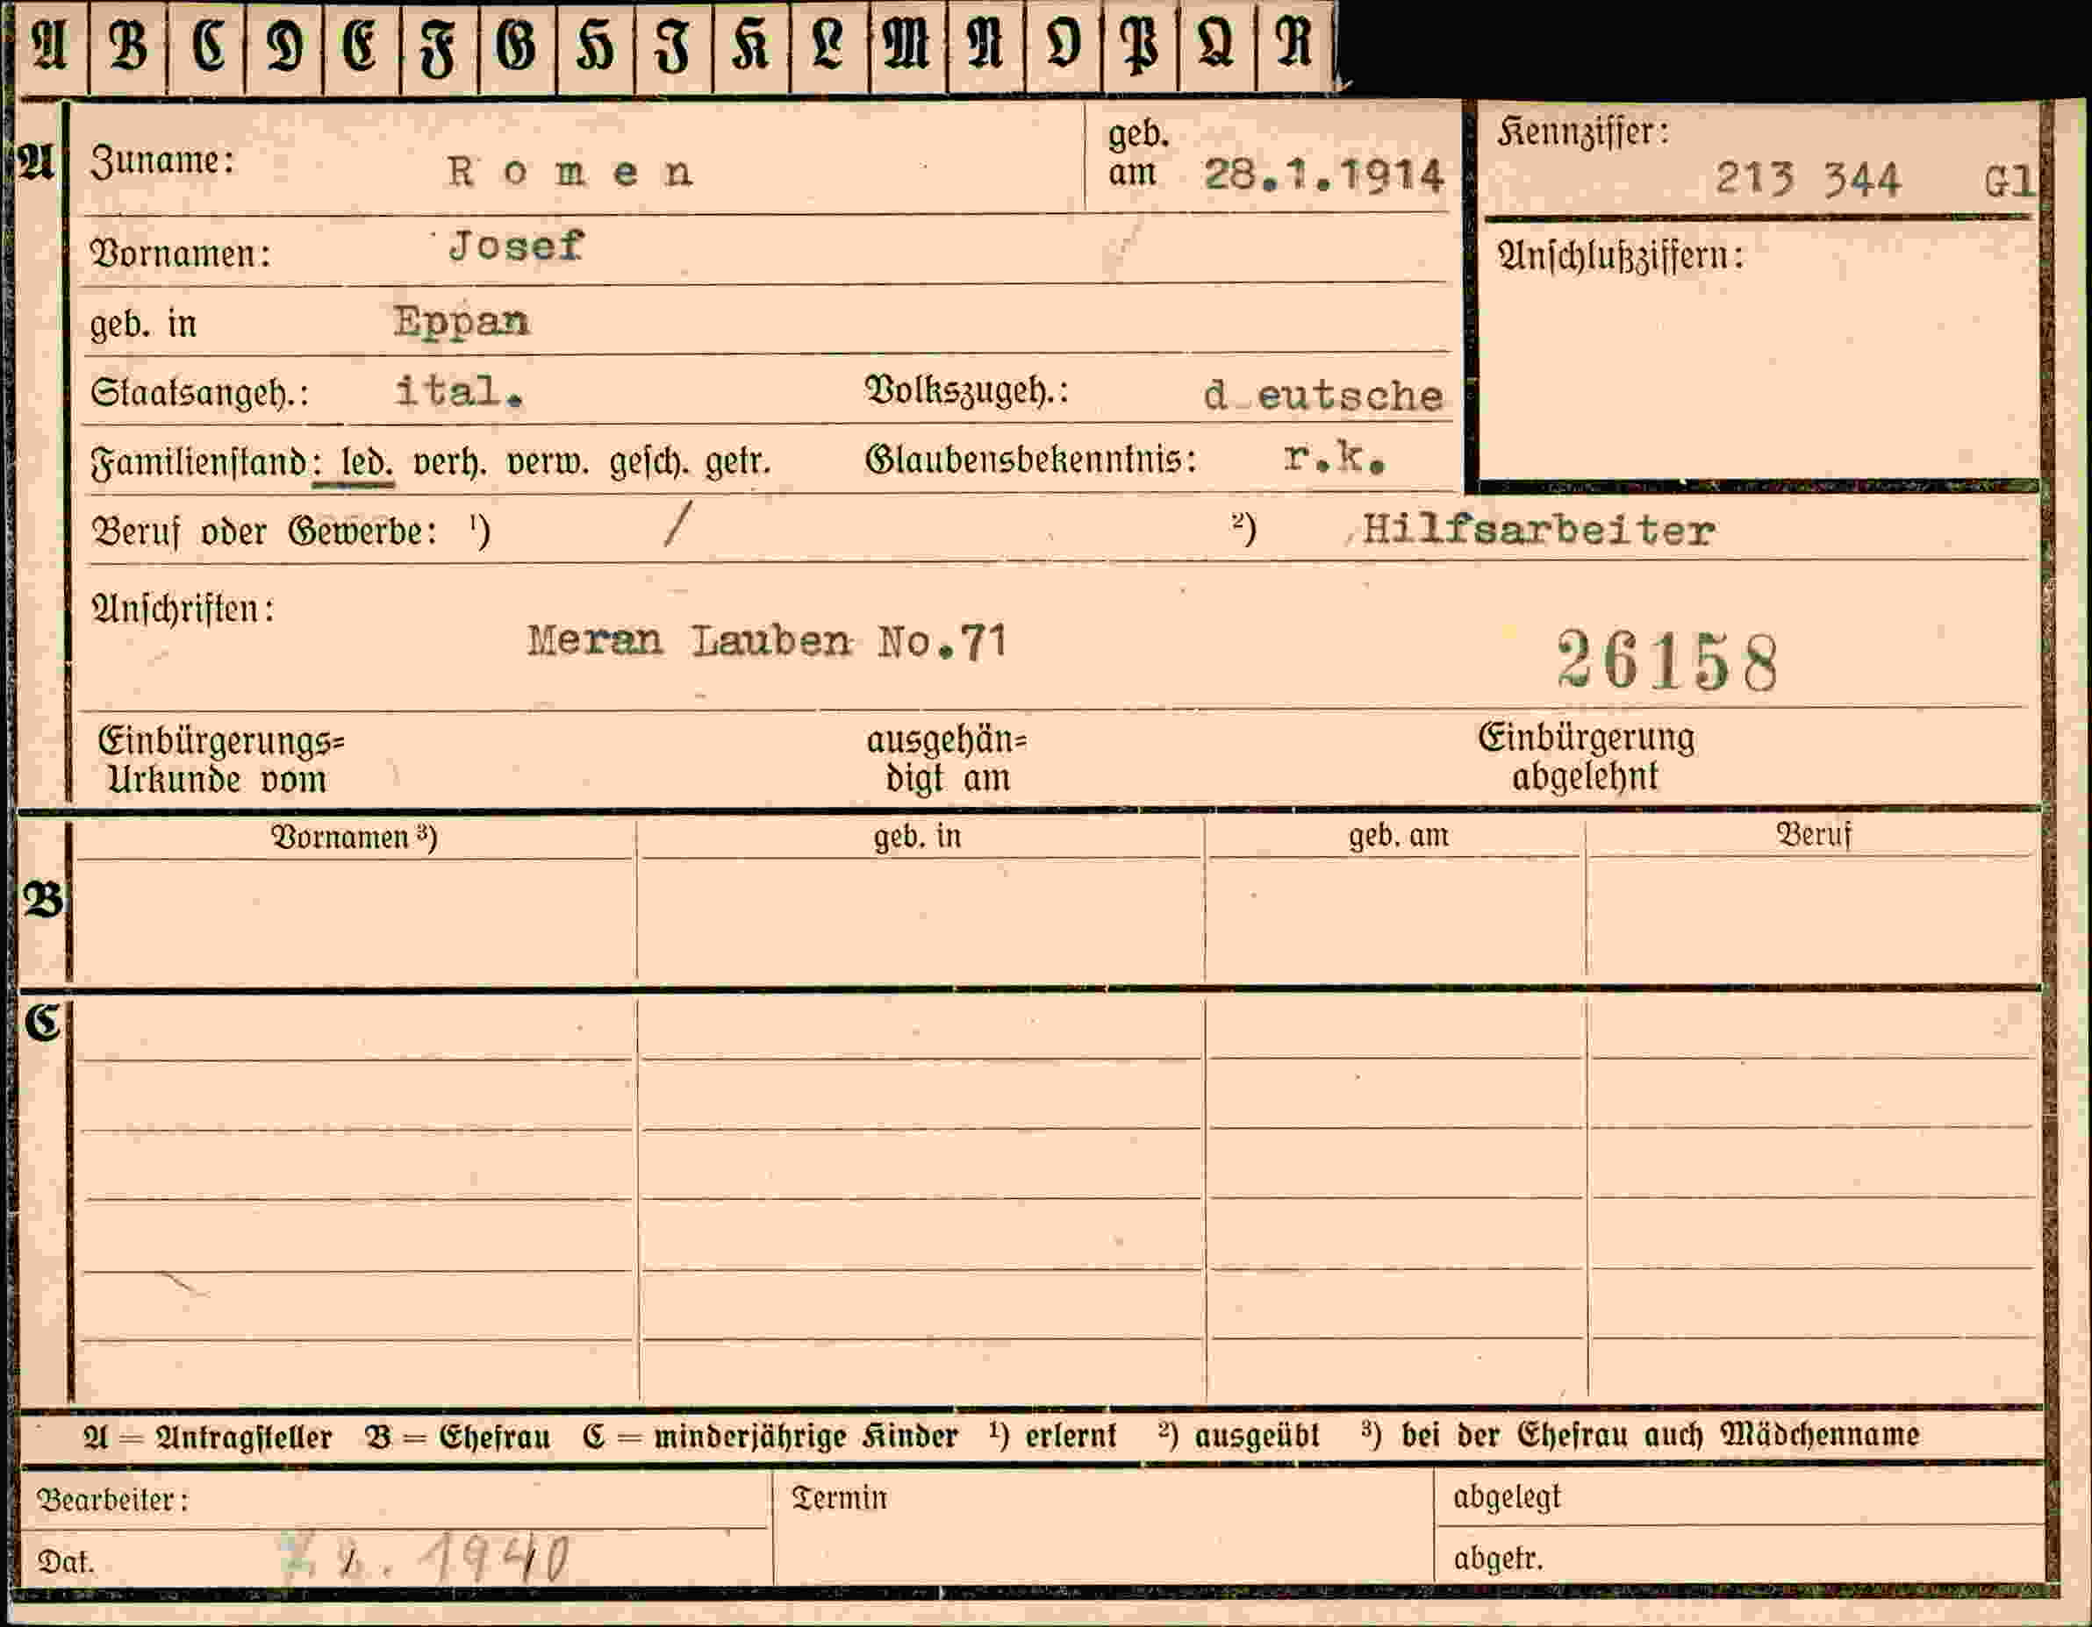Click the birth date '28.1.1914'
Image resolution: width=2092 pixels, height=1627 pixels.
1322,175
